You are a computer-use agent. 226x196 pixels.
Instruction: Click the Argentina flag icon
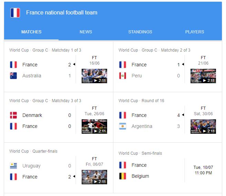[x=123, y=126]
